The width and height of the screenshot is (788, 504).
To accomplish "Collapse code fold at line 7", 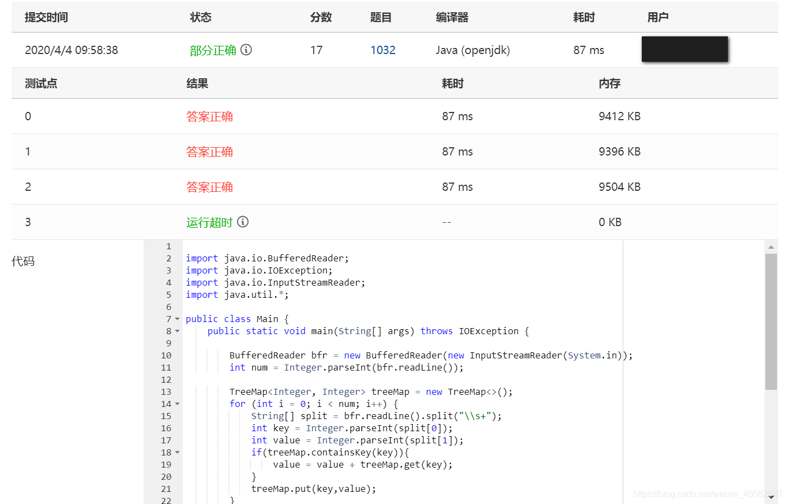I will click(x=177, y=319).
